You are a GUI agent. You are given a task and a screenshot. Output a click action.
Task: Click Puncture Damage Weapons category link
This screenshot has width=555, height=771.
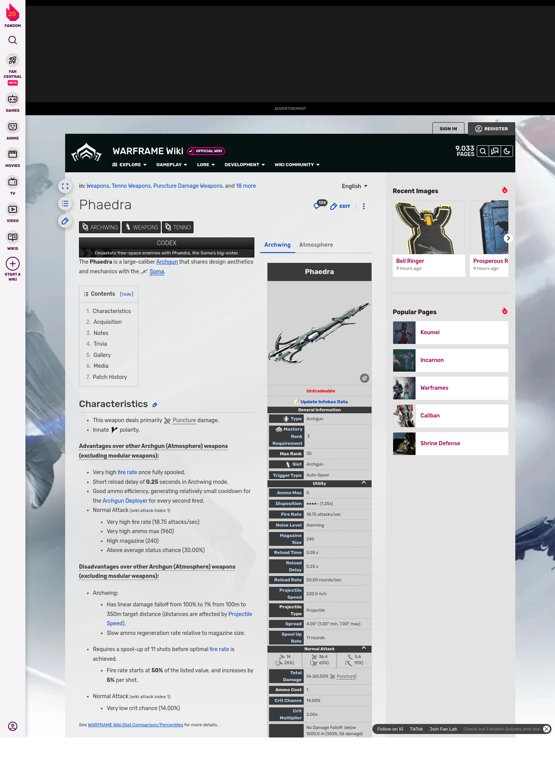(188, 186)
